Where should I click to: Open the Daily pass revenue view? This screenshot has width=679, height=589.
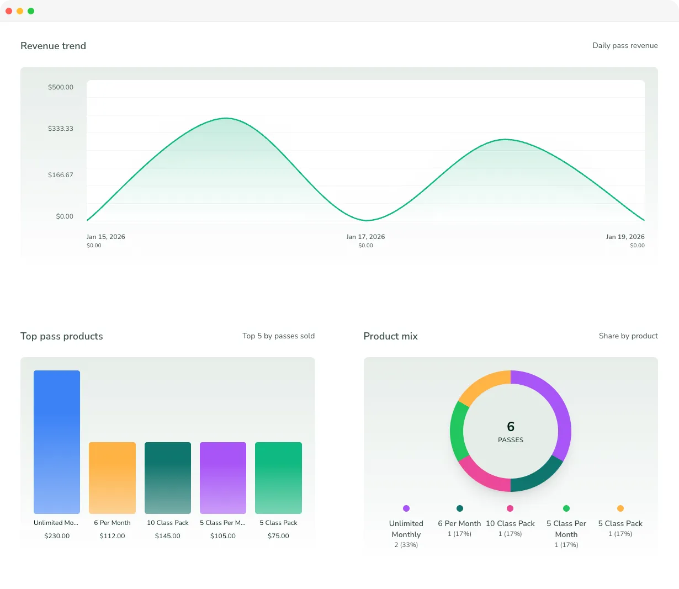[625, 45]
